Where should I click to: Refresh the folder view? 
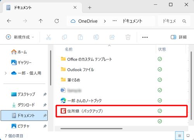[57, 21]
